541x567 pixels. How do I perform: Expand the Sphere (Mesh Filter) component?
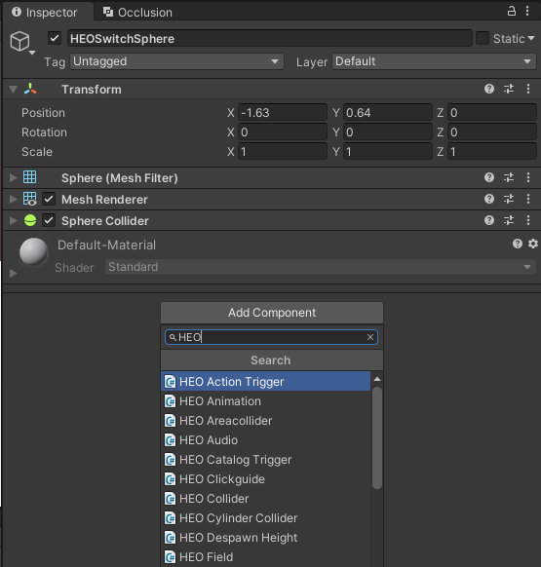tap(14, 177)
